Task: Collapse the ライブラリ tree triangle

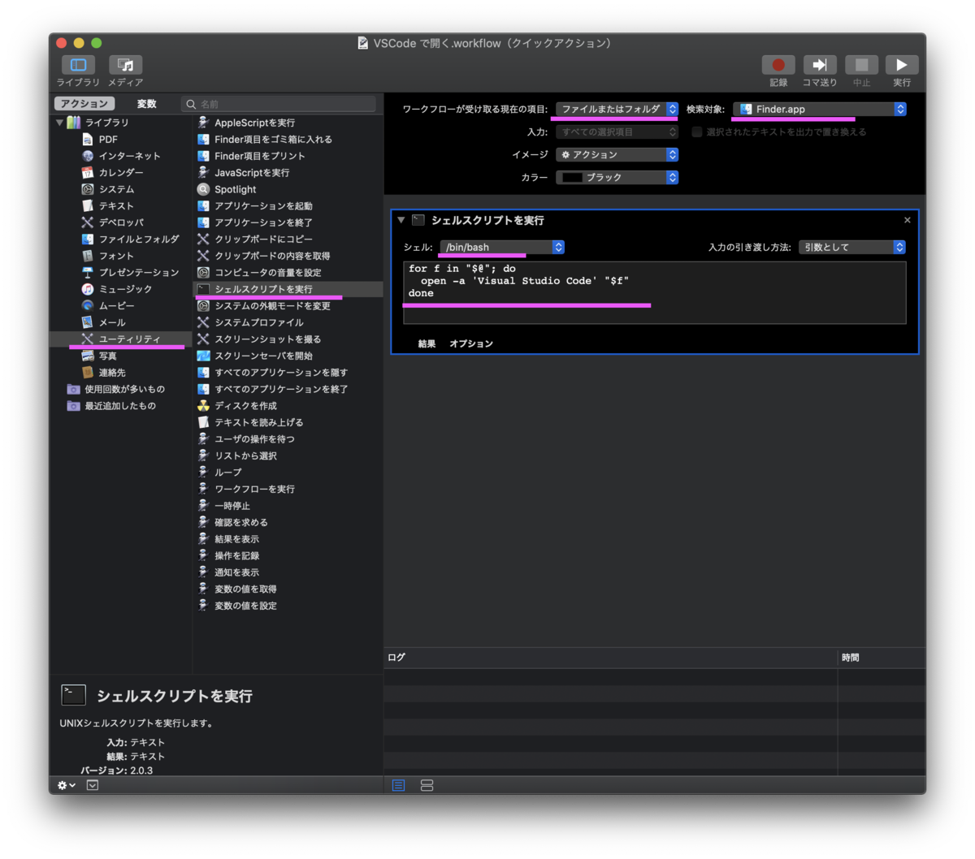Action: click(60, 123)
